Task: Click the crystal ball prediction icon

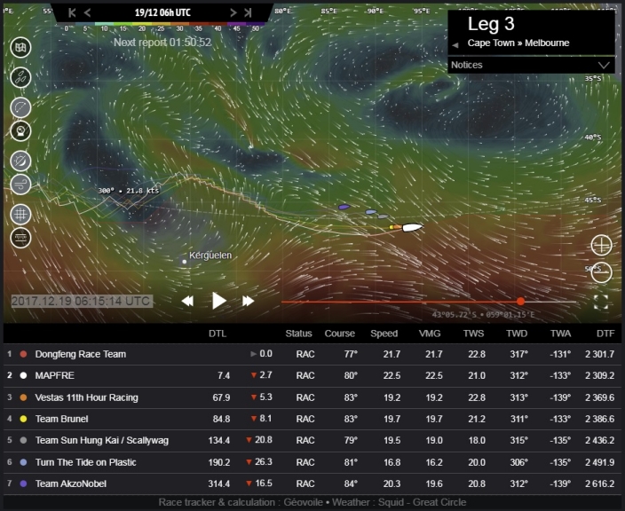Action: click(x=20, y=131)
